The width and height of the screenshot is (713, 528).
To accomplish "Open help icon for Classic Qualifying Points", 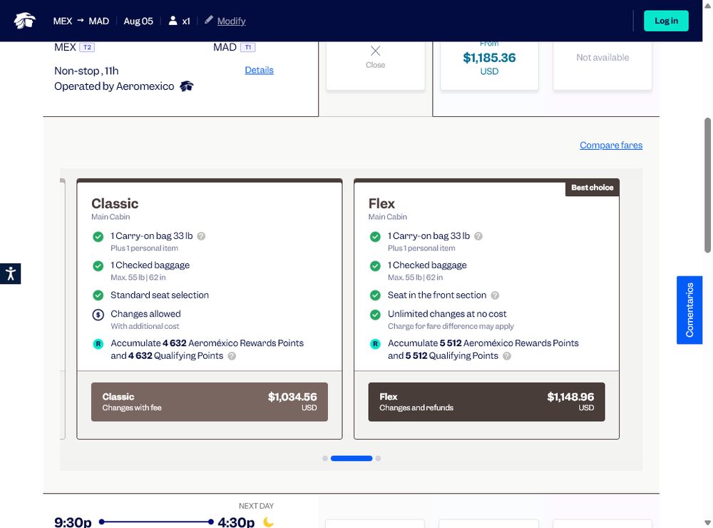I will click(232, 356).
